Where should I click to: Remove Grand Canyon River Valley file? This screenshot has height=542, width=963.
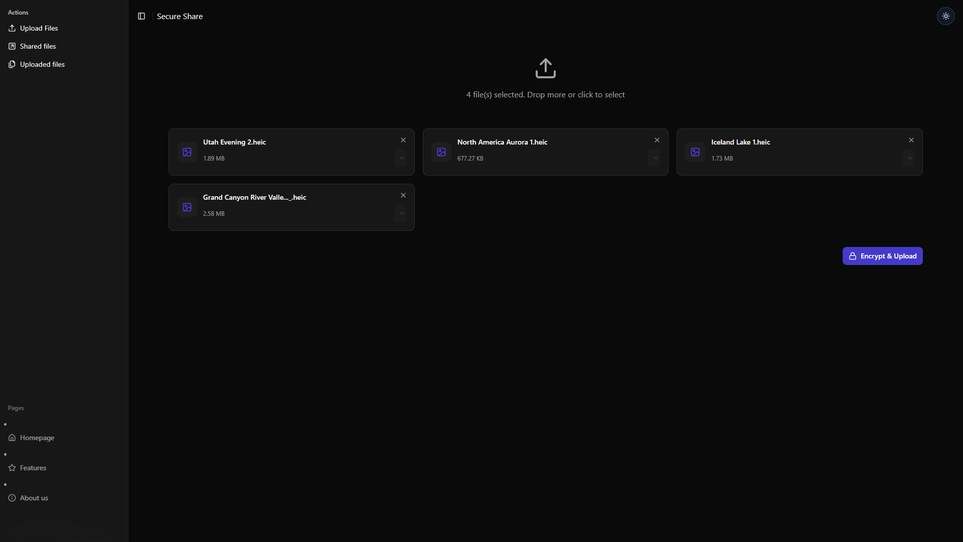coord(403,195)
